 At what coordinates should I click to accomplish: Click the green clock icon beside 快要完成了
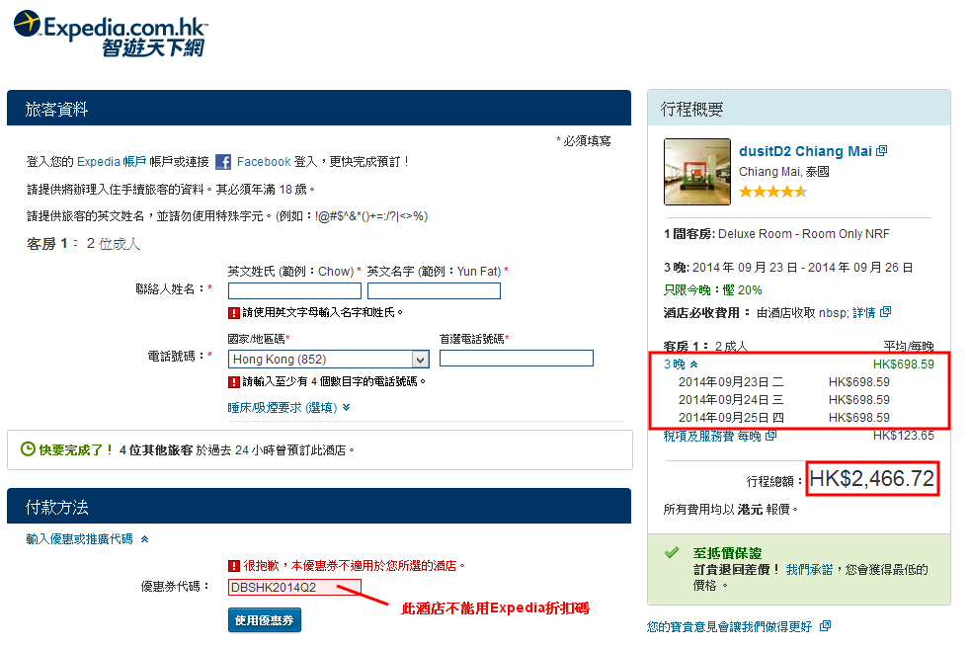(28, 449)
